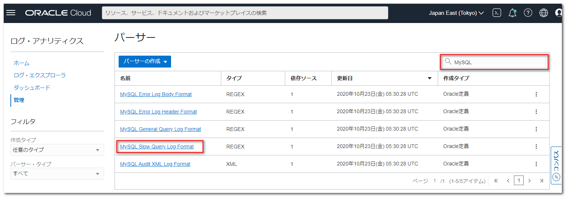Sort by the 作成タイプ column header
The height and width of the screenshot is (197, 566).
tap(456, 78)
